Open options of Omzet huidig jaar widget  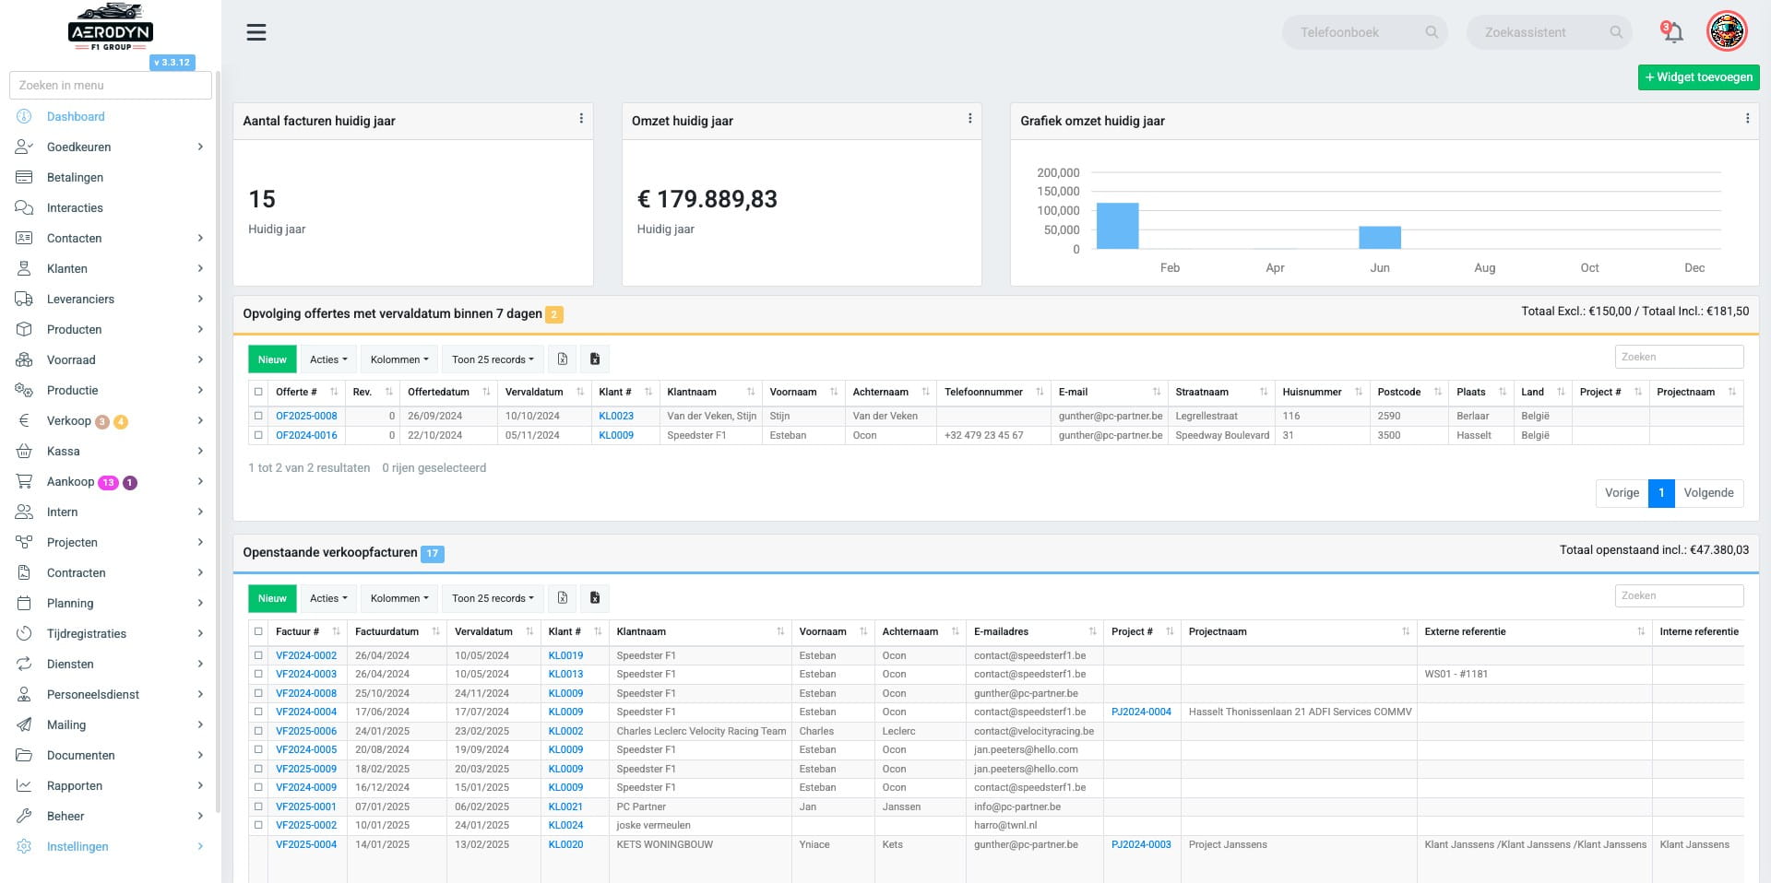click(x=969, y=119)
